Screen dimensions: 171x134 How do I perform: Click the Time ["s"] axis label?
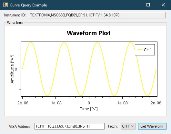click(x=89, y=109)
